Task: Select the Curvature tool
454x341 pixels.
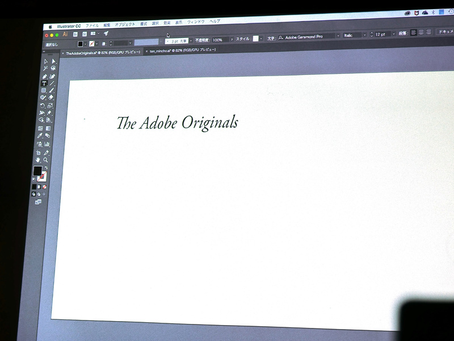Action: pos(52,76)
